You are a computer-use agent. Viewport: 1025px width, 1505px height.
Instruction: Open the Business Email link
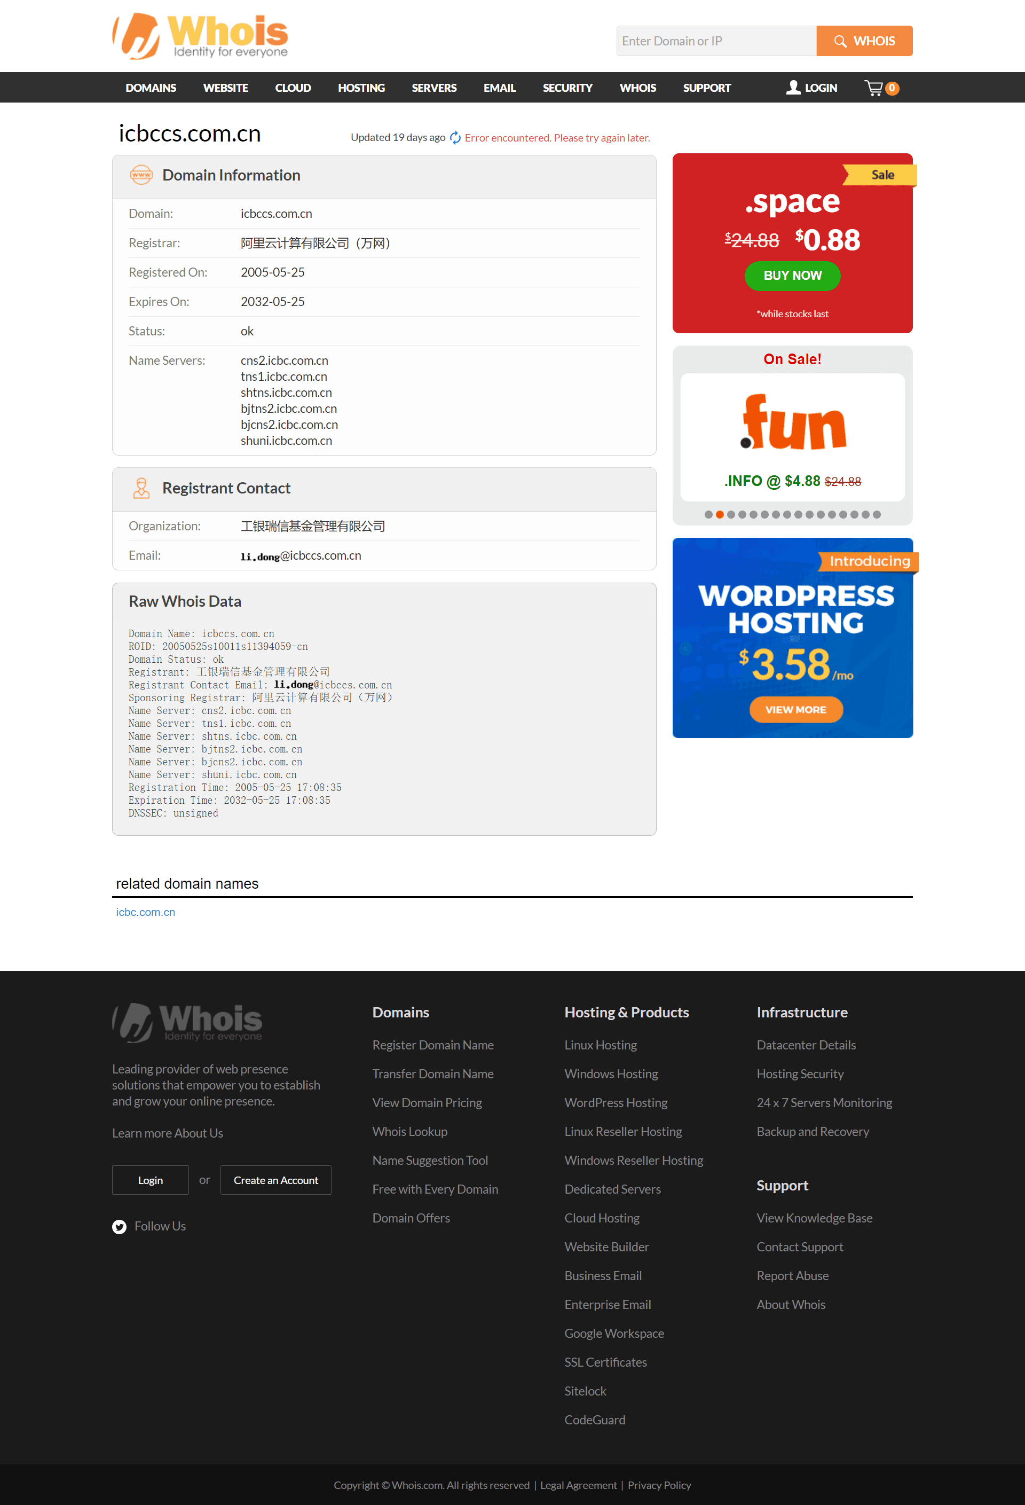coord(603,1276)
